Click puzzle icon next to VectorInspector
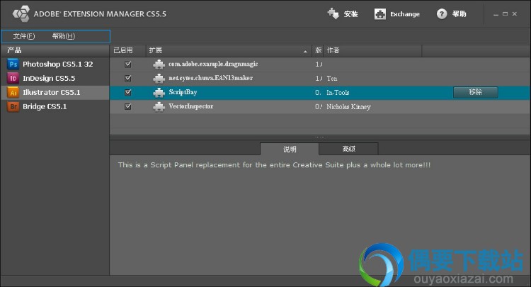531x287 pixels. 159,107
